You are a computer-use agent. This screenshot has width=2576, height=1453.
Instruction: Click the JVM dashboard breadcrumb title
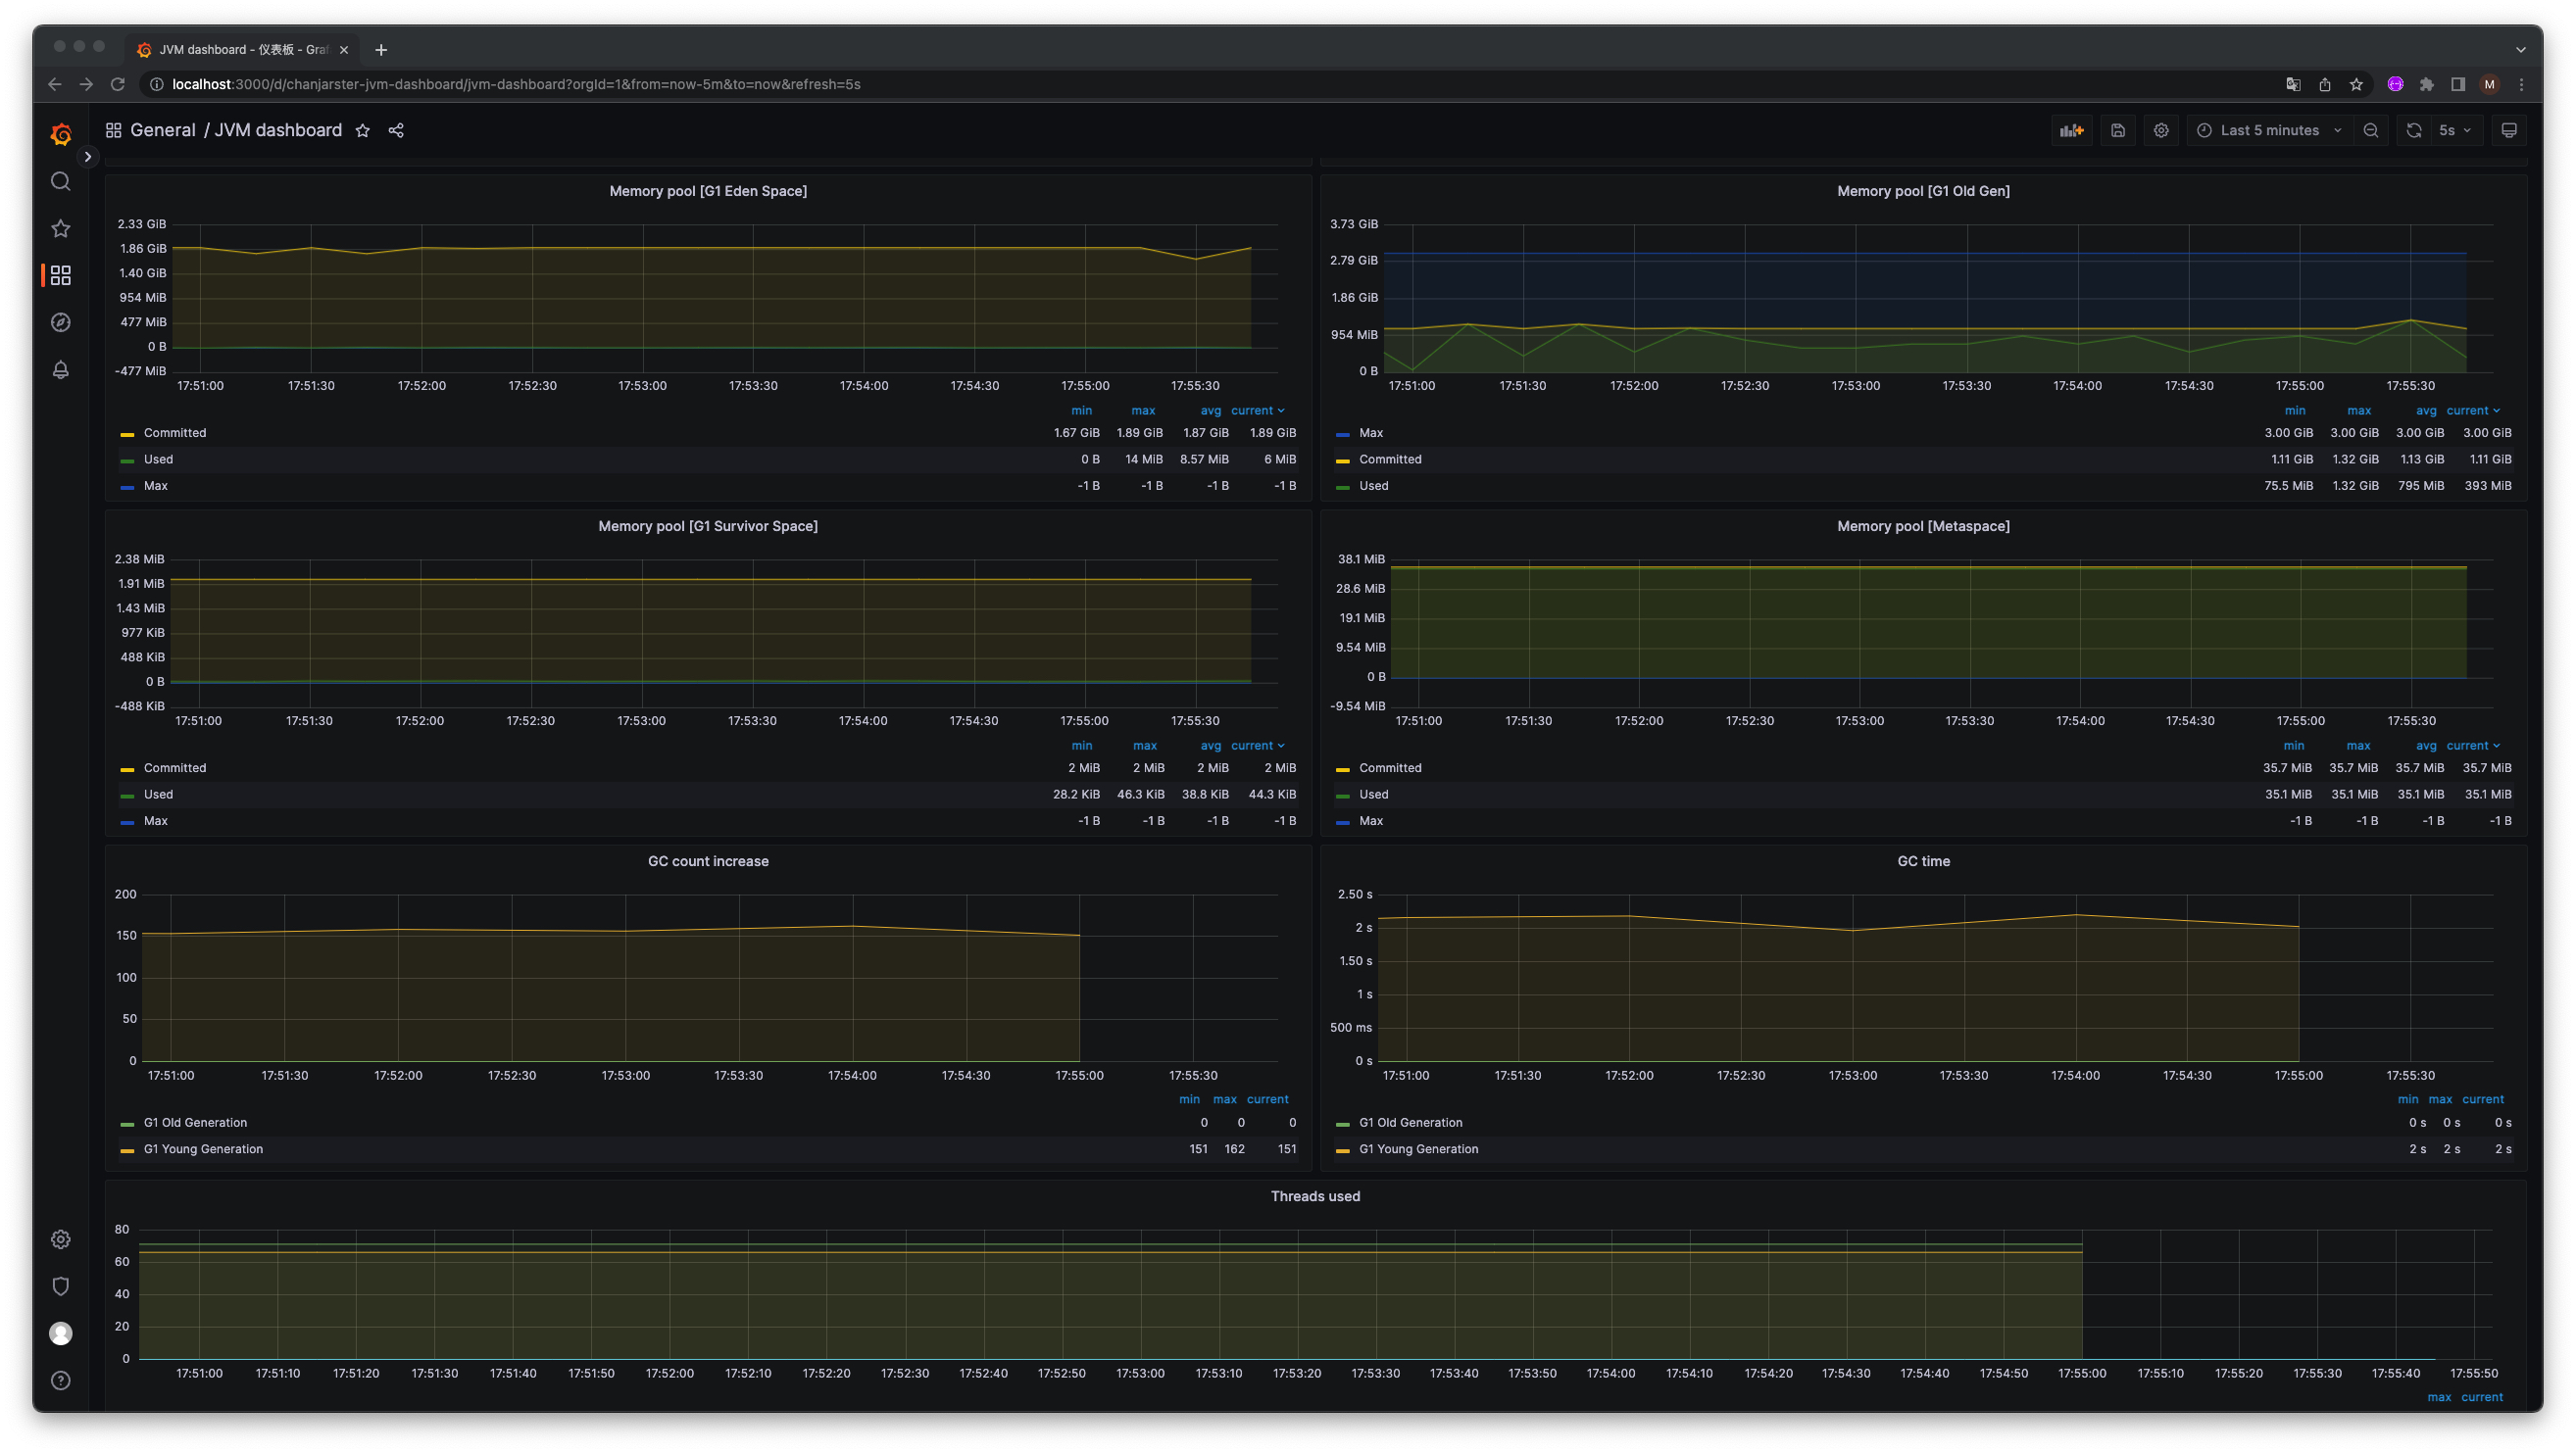[278, 130]
